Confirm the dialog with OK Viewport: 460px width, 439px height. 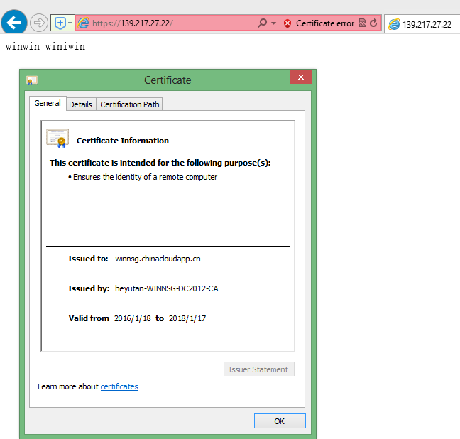point(280,421)
